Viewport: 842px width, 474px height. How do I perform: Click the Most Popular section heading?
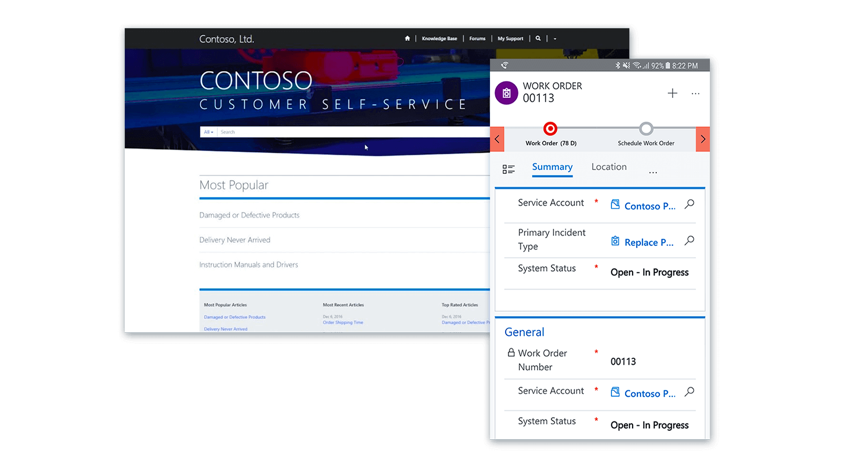coord(234,185)
